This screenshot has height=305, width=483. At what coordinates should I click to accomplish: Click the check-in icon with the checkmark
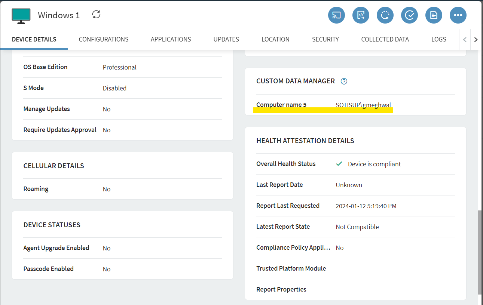coord(409,15)
